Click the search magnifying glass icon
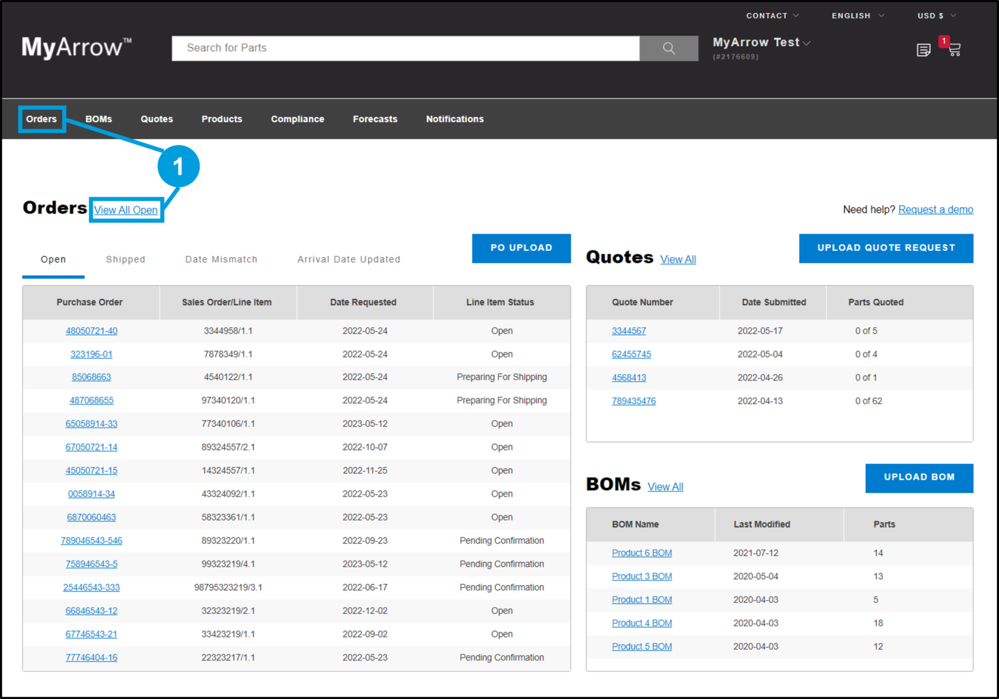 tap(669, 48)
